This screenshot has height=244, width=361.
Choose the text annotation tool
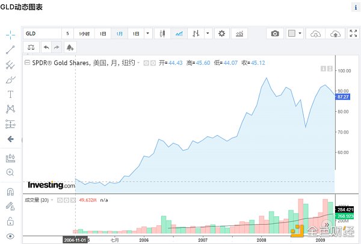[10, 94]
